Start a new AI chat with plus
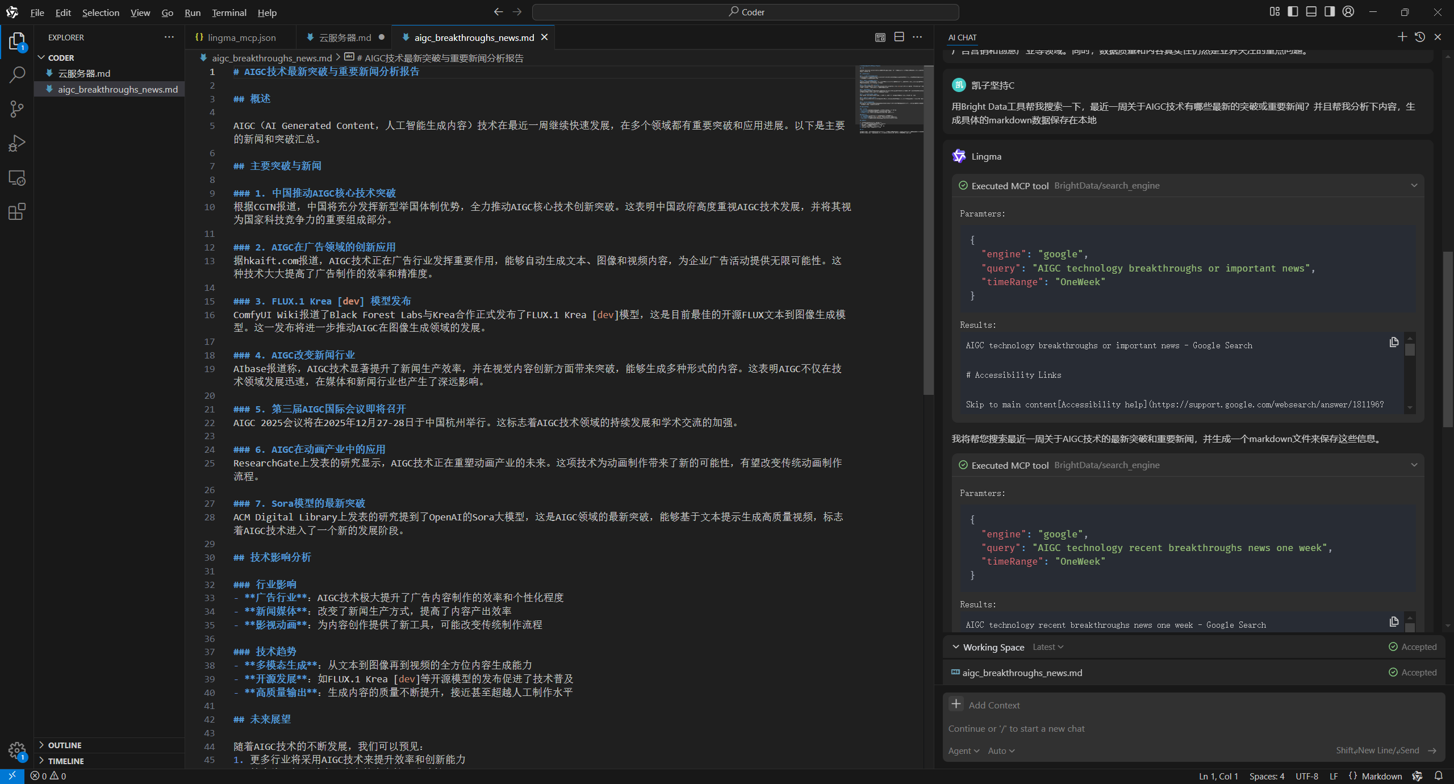 pos(1402,37)
